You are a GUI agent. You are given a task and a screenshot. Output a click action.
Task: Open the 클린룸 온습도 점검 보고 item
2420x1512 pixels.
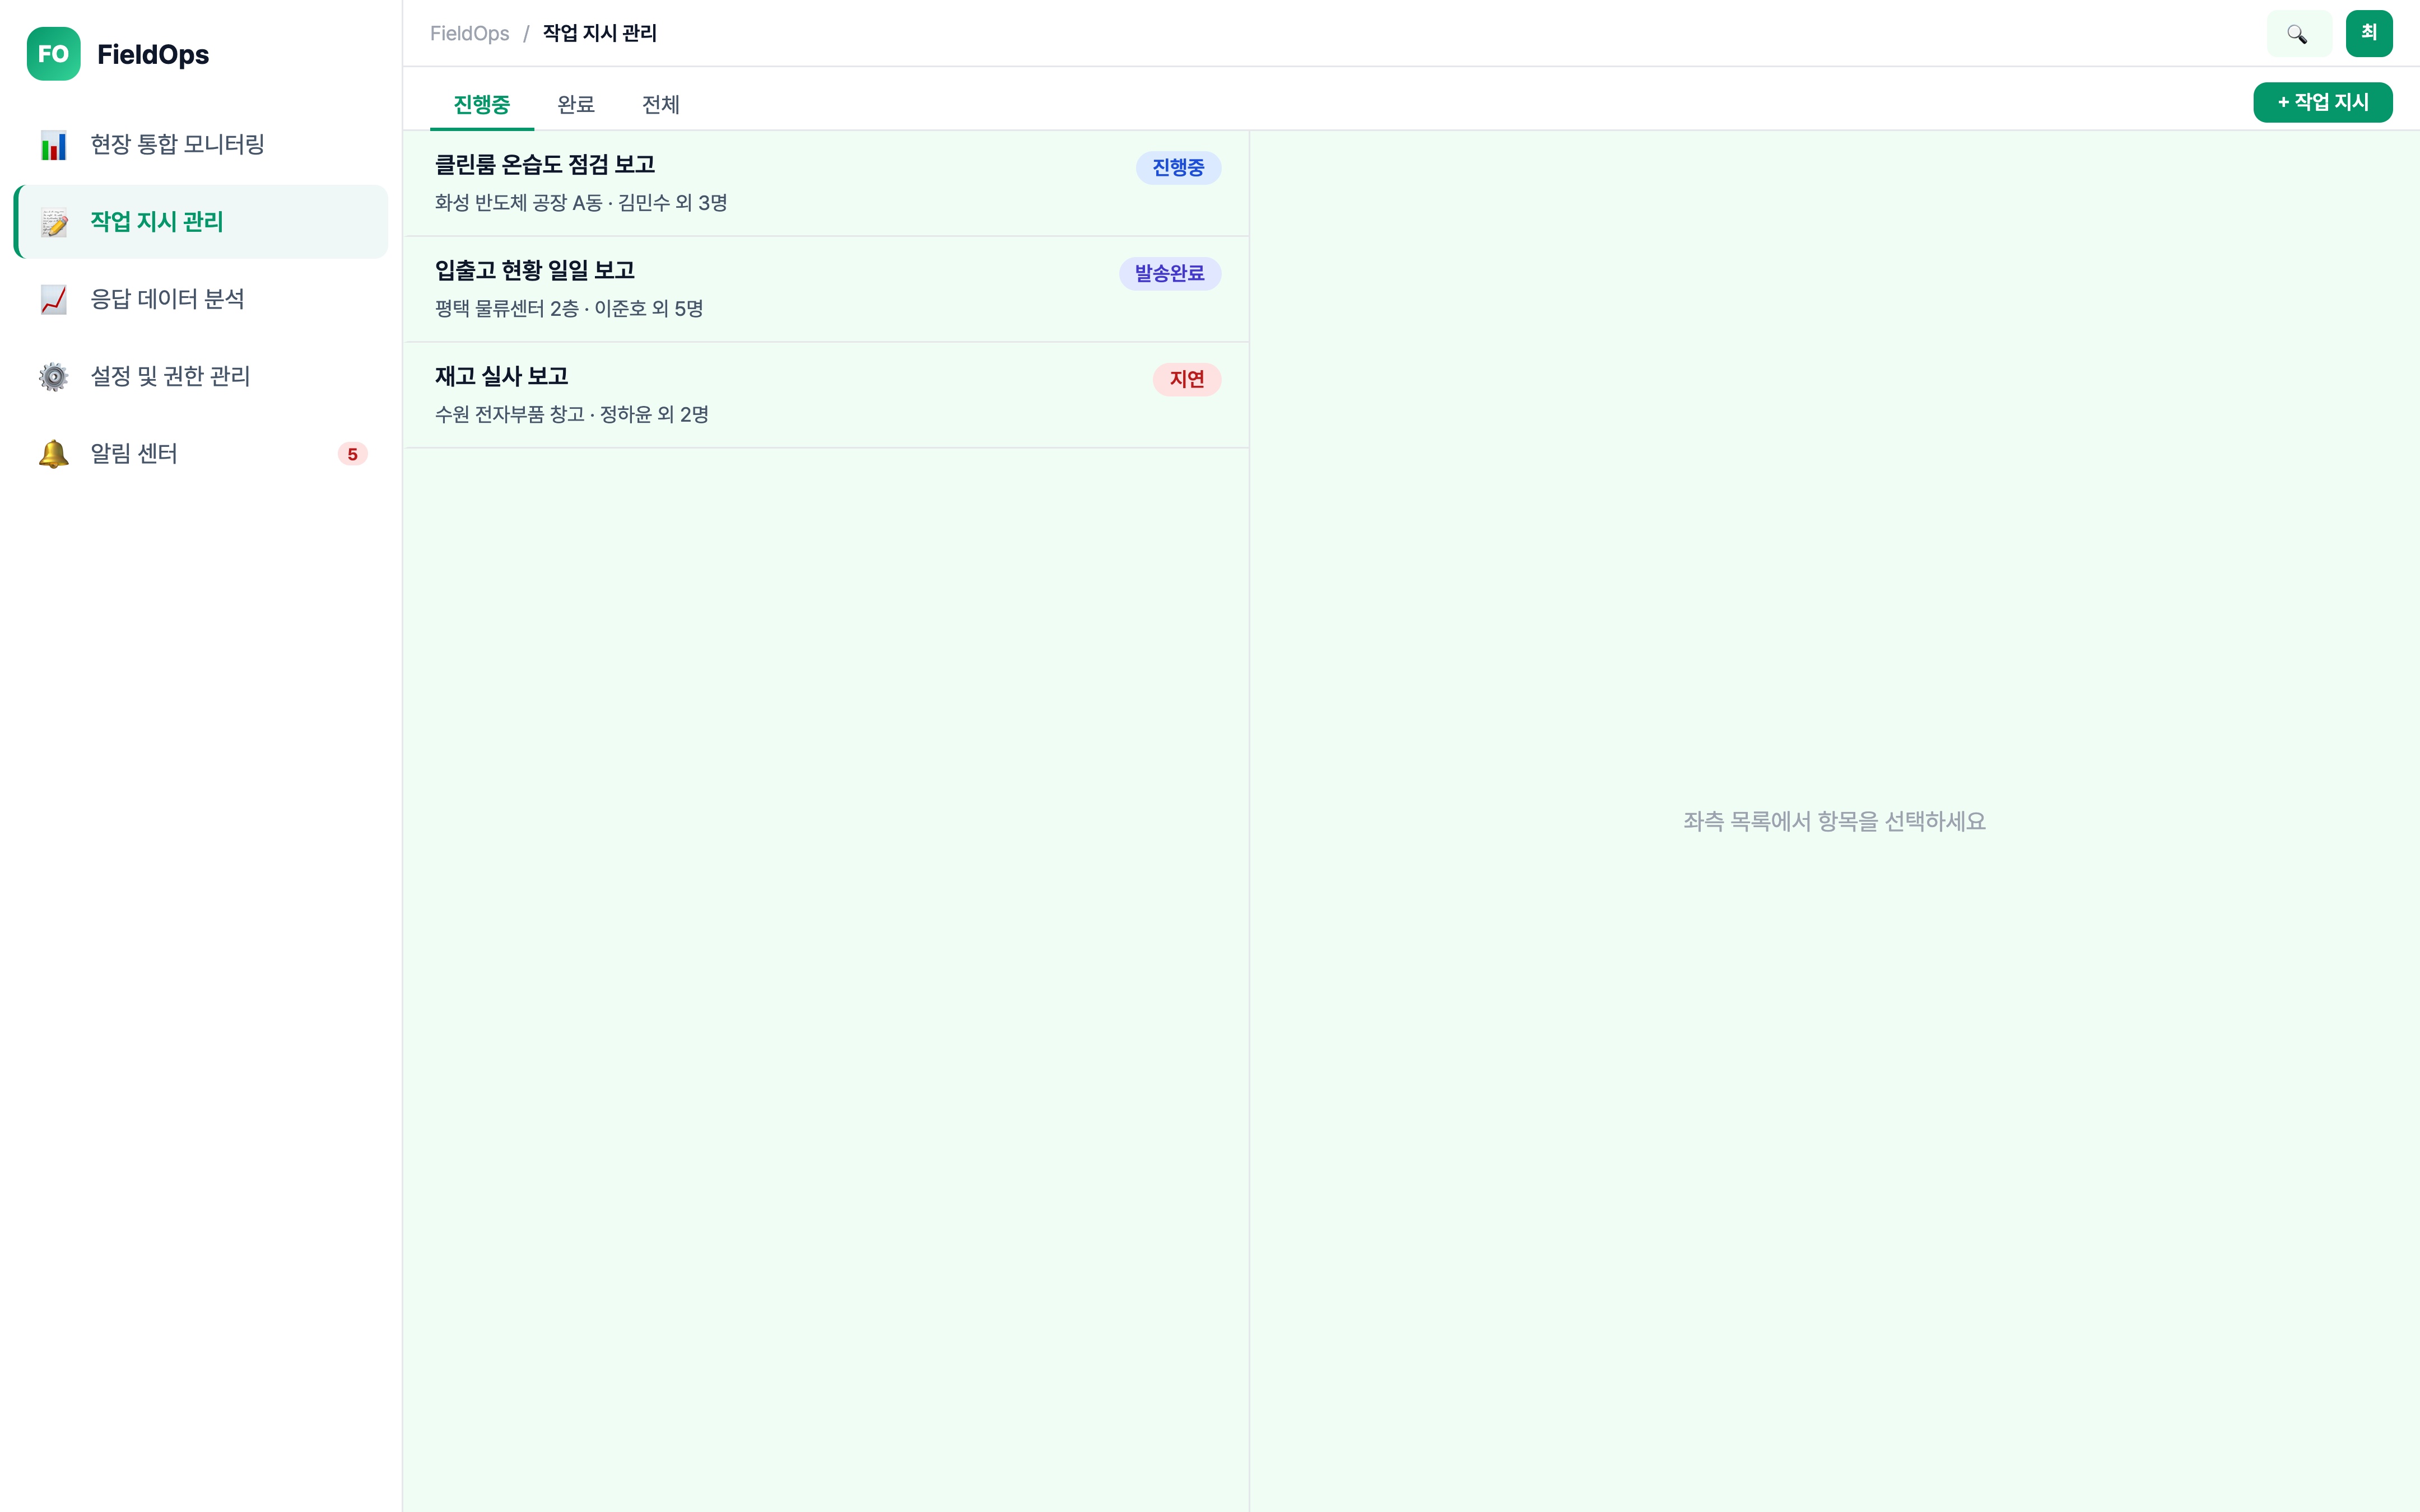(700, 183)
